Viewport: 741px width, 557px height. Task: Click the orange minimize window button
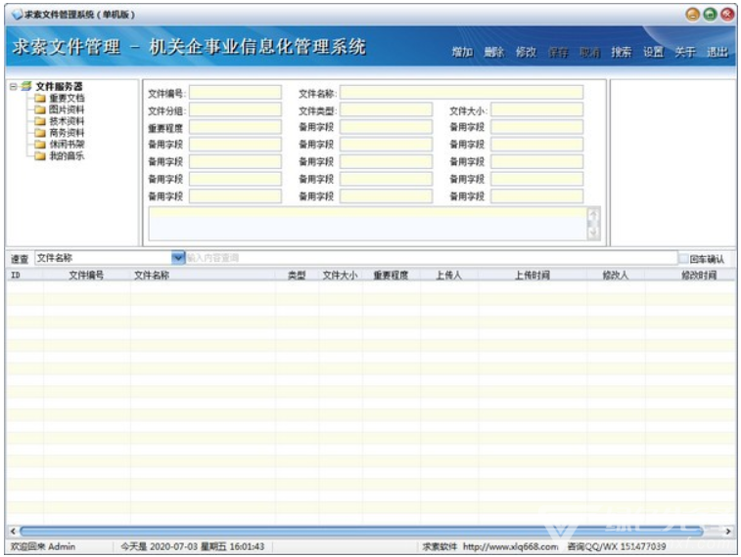(x=693, y=15)
